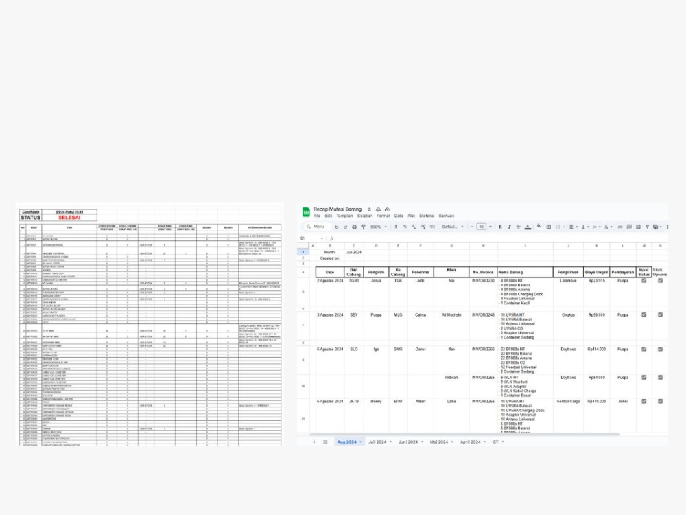
Task: Open the Data menu
Action: coord(399,216)
